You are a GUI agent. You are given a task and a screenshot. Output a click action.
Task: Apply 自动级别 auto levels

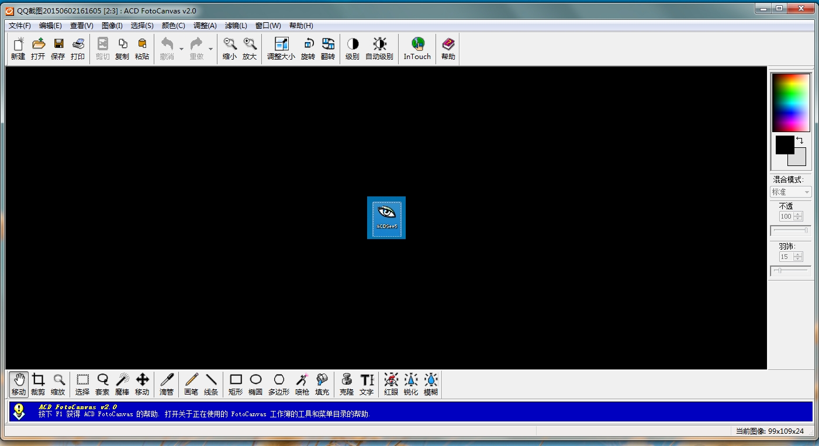click(x=379, y=49)
